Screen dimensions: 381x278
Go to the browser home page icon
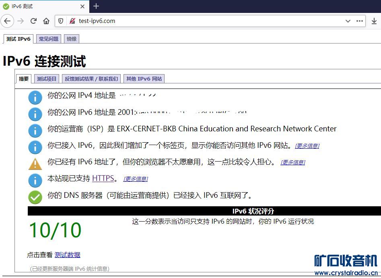pyautogui.click(x=46, y=21)
